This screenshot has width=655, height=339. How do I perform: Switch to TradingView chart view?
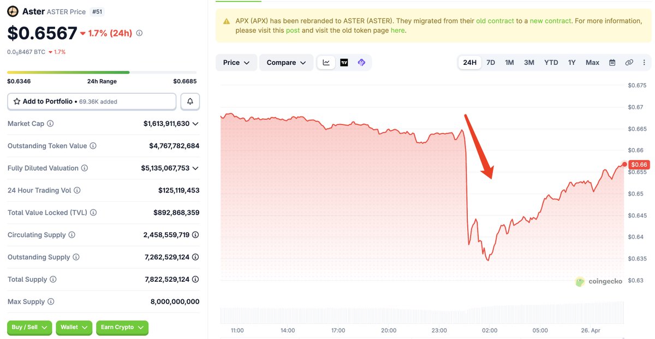(x=344, y=63)
